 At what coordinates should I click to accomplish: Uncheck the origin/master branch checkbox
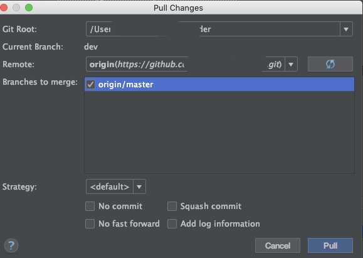[x=90, y=84]
